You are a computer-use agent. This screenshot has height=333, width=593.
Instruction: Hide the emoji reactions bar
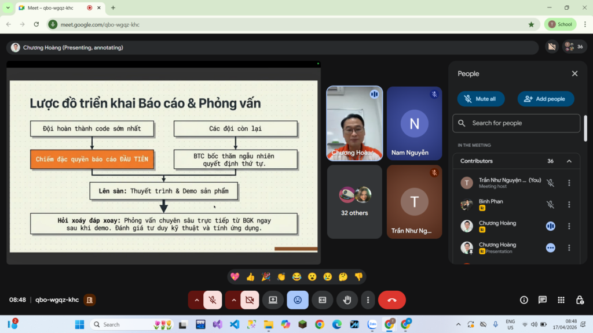click(x=298, y=300)
